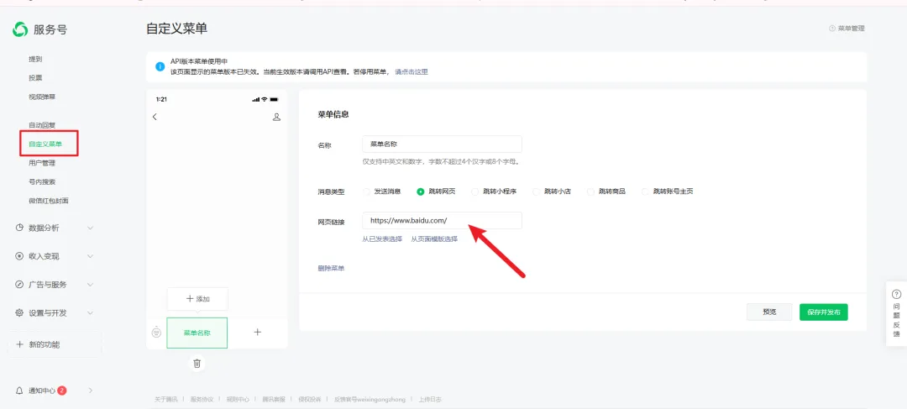Expand the 收入变现 section chevron

click(90, 256)
